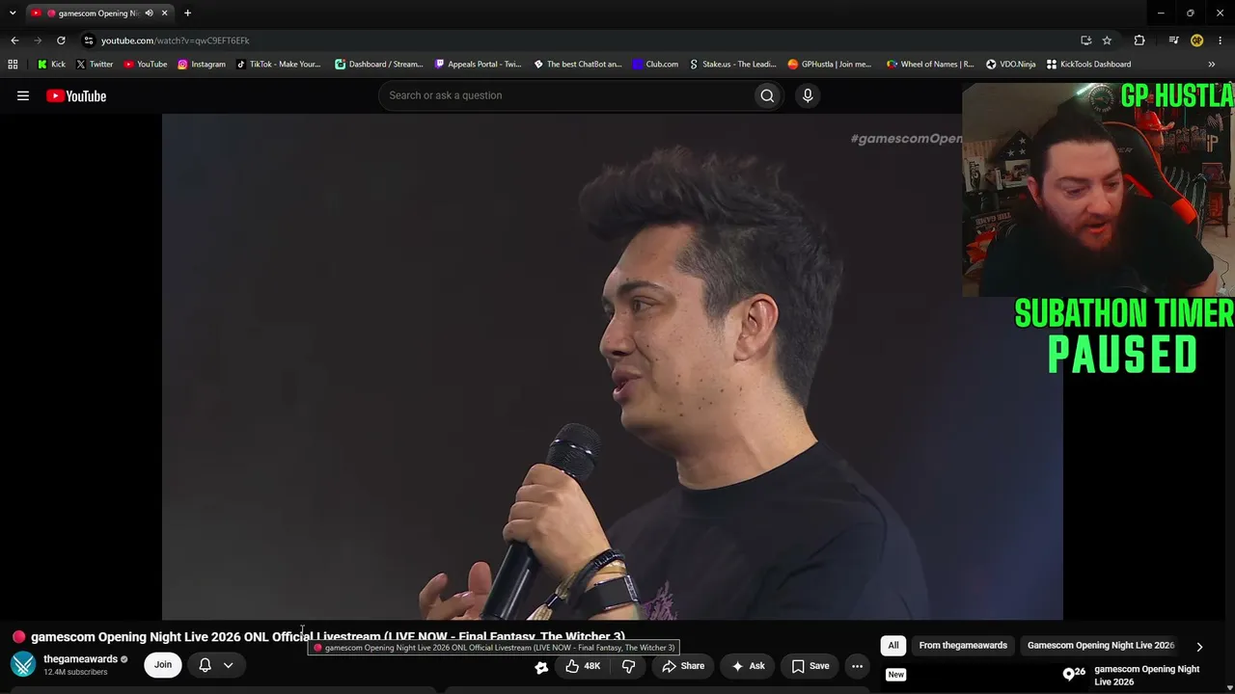Click the #gamescomOpen hashtag overlay on video
This screenshot has width=1235, height=694.
(x=906, y=139)
